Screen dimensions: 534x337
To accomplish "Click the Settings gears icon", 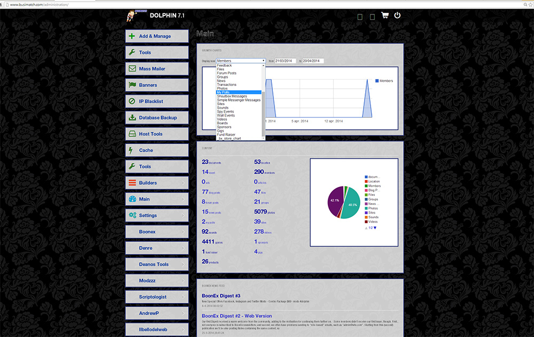I will (x=132, y=215).
